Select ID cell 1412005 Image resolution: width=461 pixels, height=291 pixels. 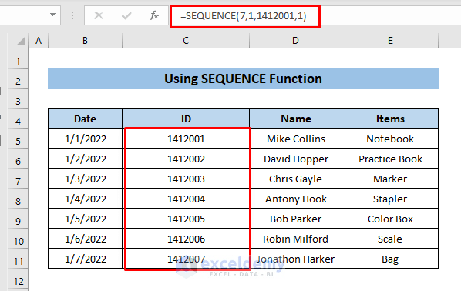(186, 219)
